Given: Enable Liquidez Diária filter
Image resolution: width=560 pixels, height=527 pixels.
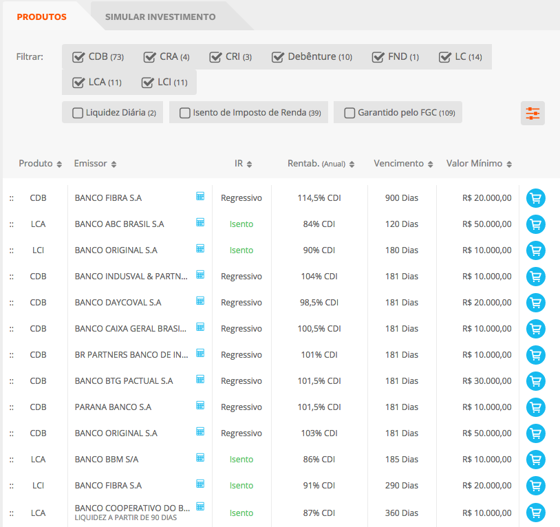Looking at the screenshot, I should (x=78, y=113).
